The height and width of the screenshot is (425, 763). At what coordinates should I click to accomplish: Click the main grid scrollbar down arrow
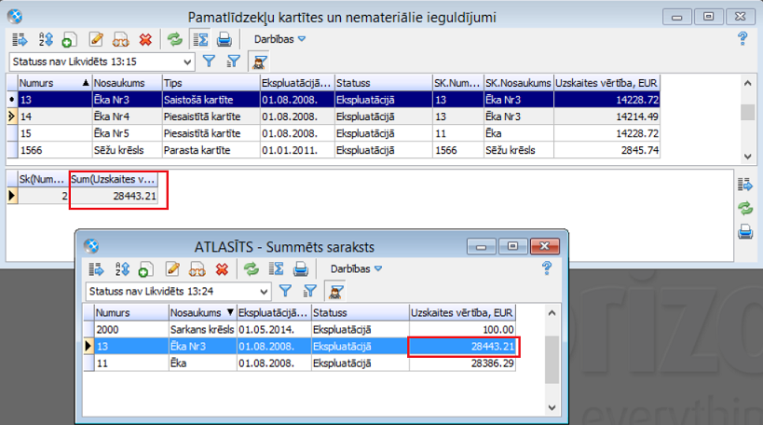coord(748,157)
